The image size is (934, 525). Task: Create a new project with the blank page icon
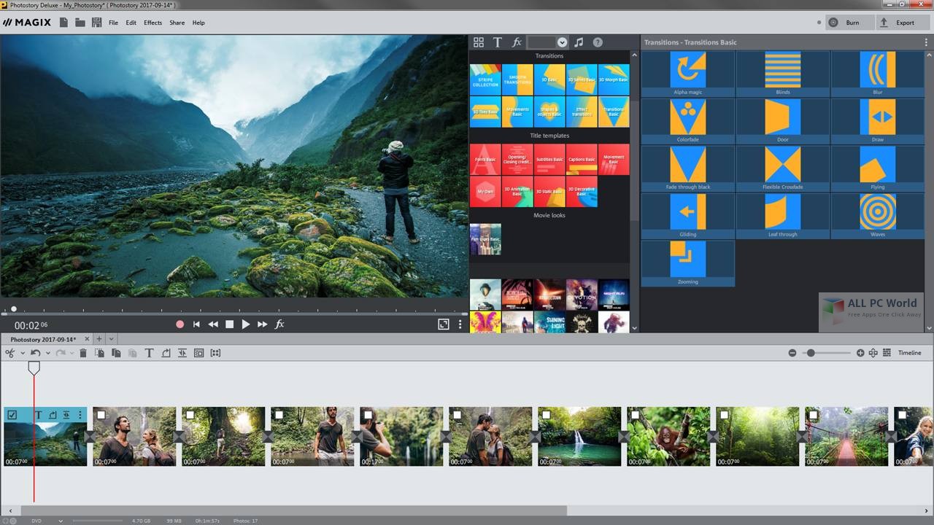pos(63,23)
